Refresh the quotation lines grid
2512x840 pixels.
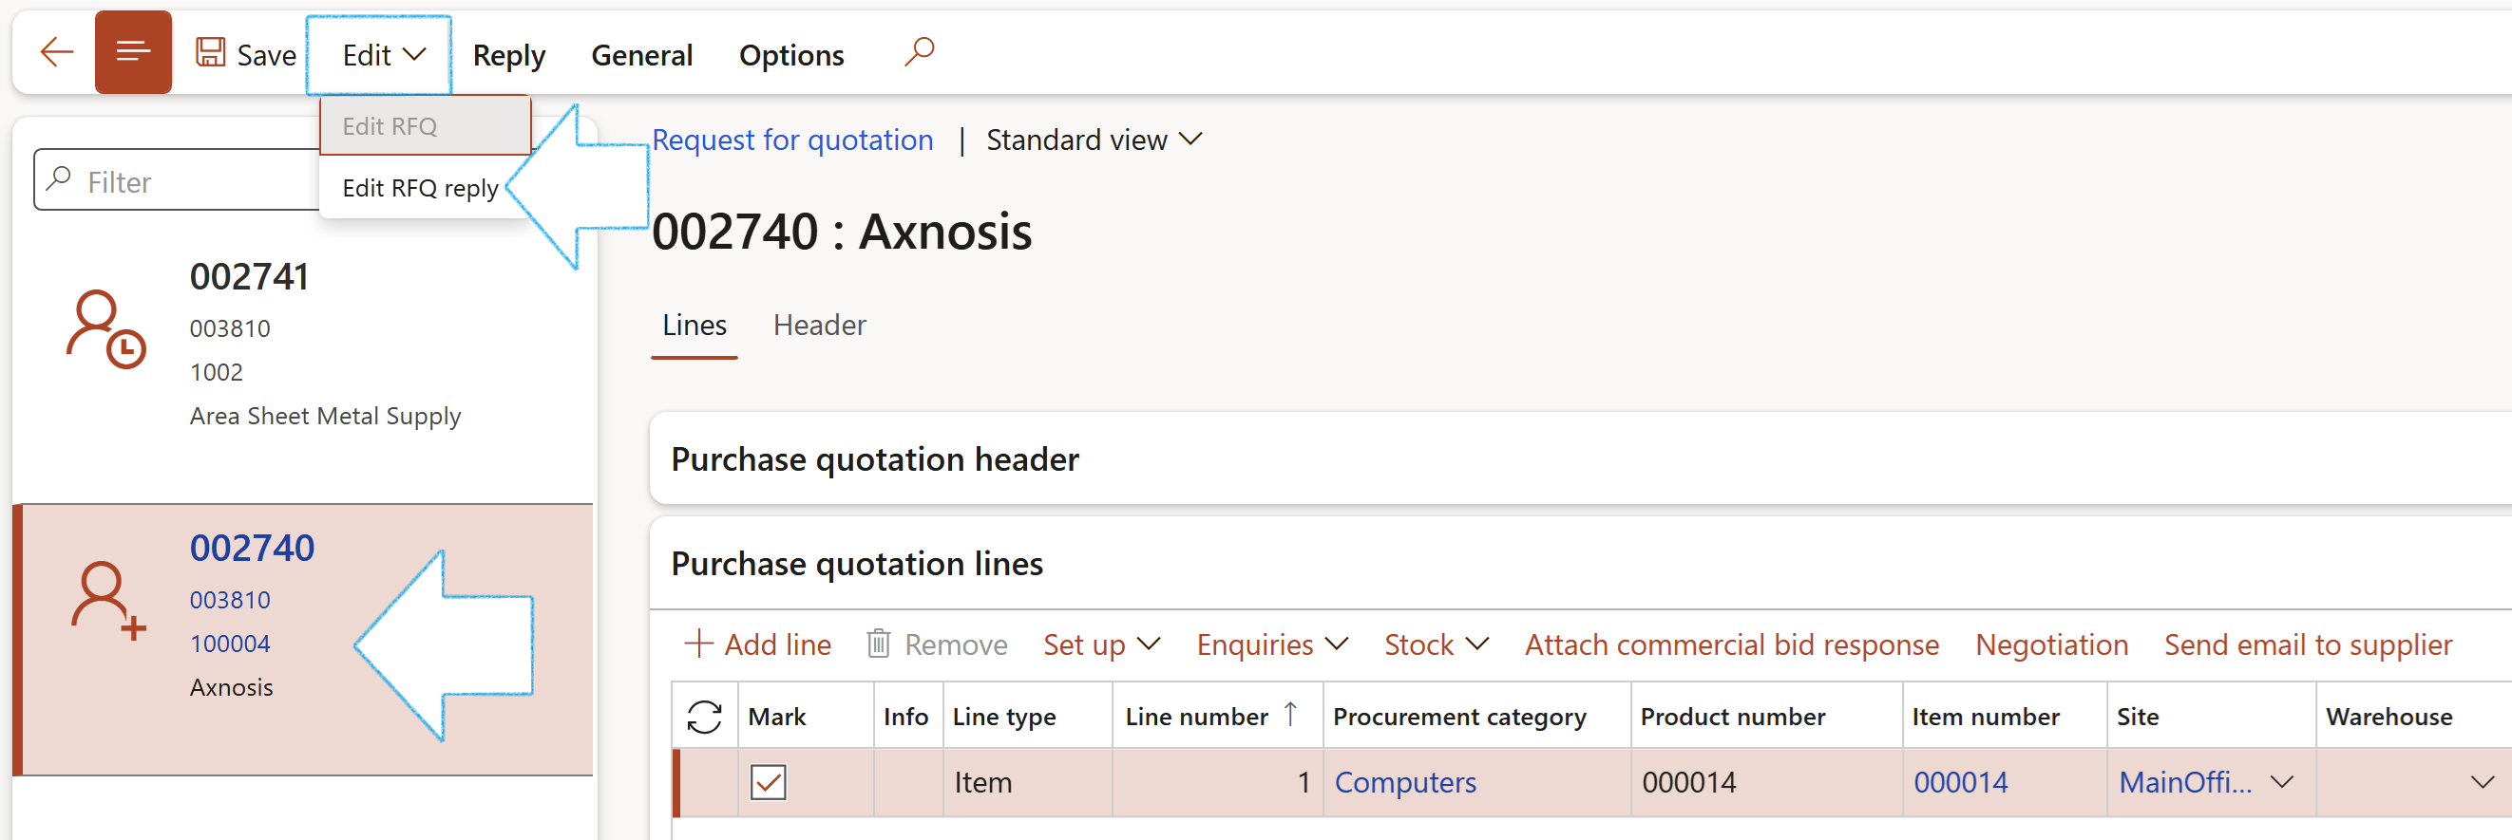click(704, 717)
